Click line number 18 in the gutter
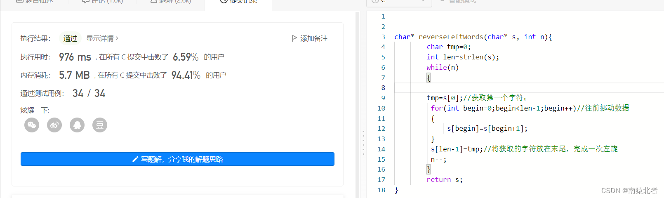 coord(381,190)
